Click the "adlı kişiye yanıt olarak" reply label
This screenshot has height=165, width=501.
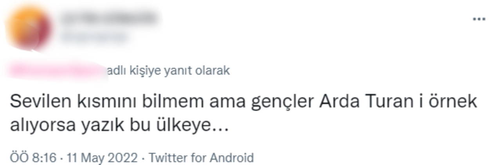tap(168, 71)
